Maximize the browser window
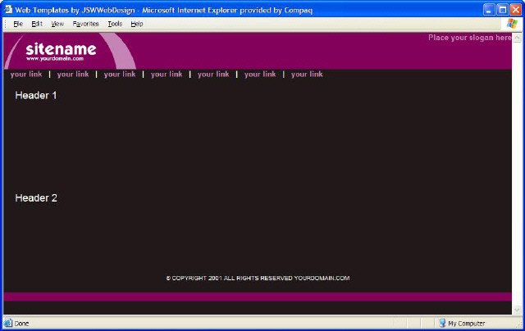This screenshot has height=331, width=525. (501, 9)
